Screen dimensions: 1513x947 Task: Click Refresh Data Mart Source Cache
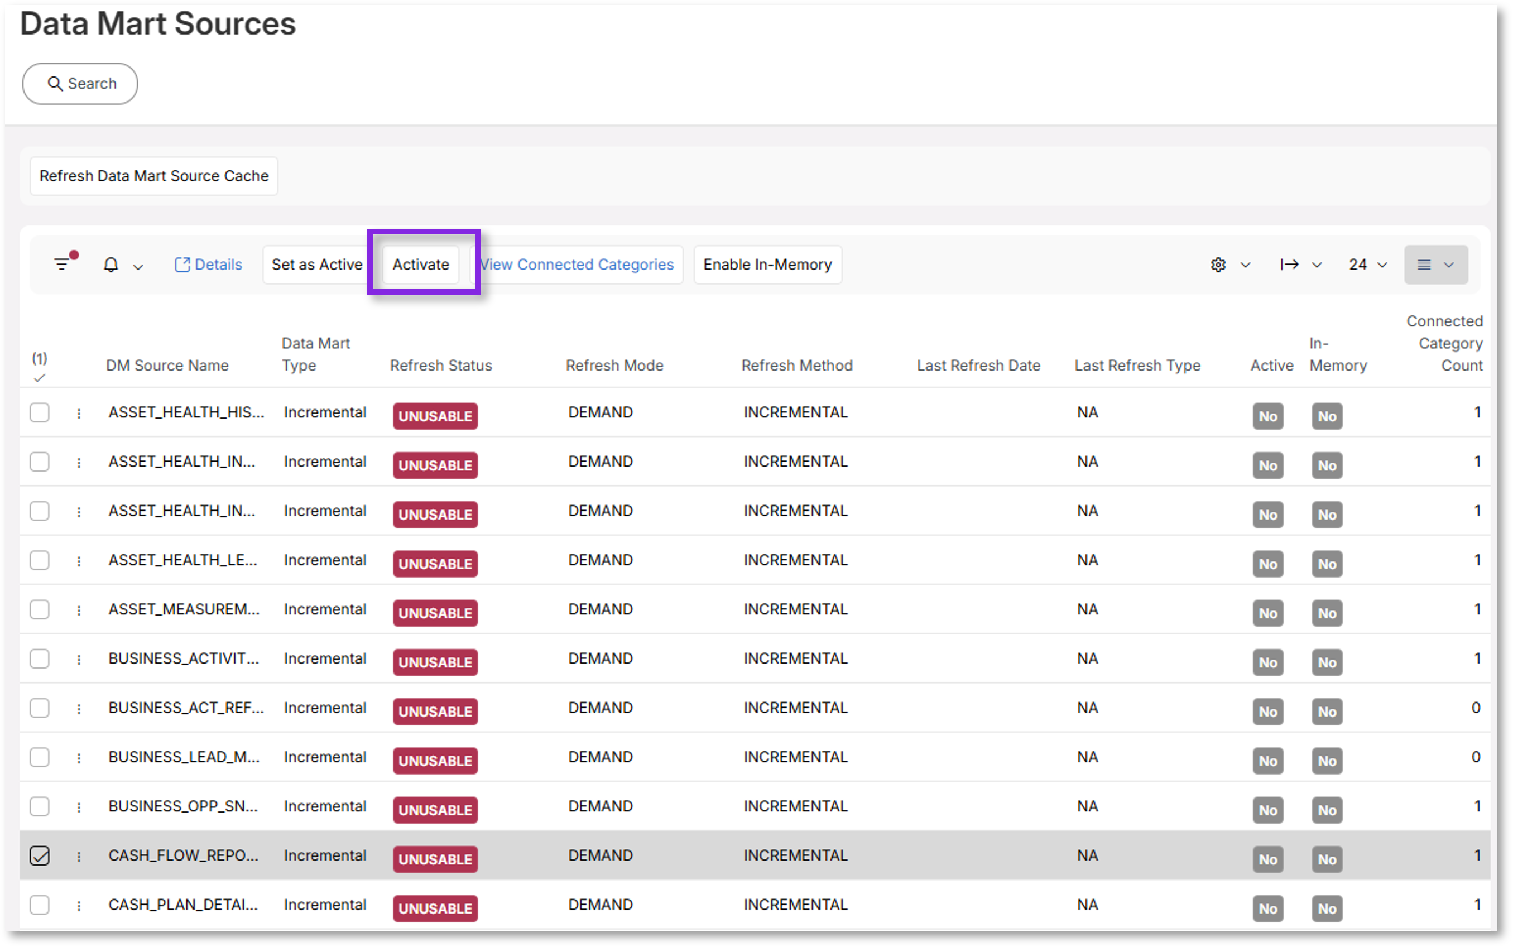tap(154, 176)
